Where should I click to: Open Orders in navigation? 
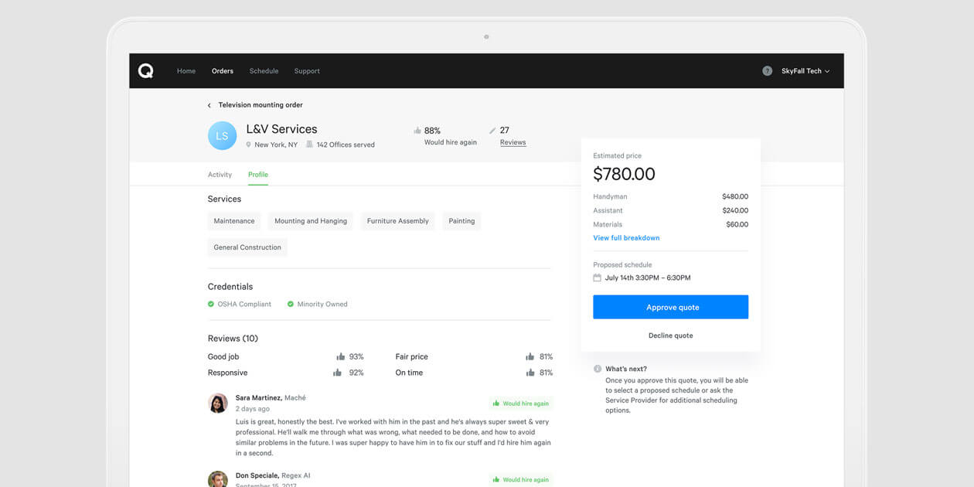[x=223, y=71]
